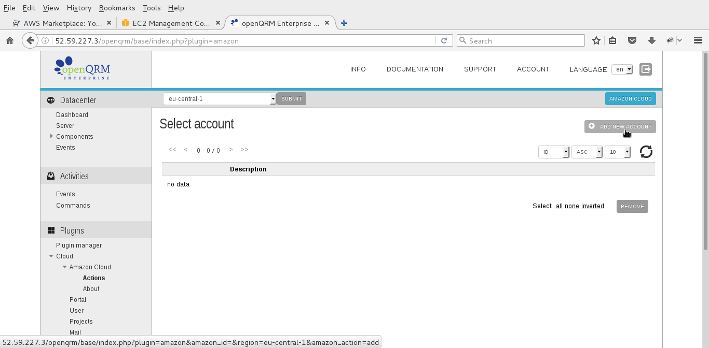Refresh the account table with circular arrows icon
Image resolution: width=709 pixels, height=348 pixels.
646,152
